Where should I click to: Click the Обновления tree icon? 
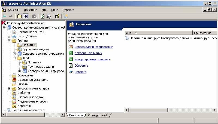14,75
